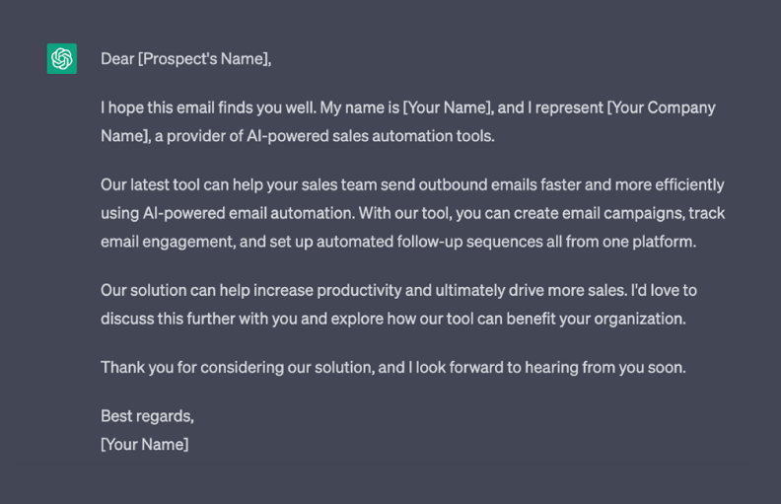The height and width of the screenshot is (504, 781).
Task: Click the phrase "AI-powered sales automation tools"
Action: tap(370, 136)
